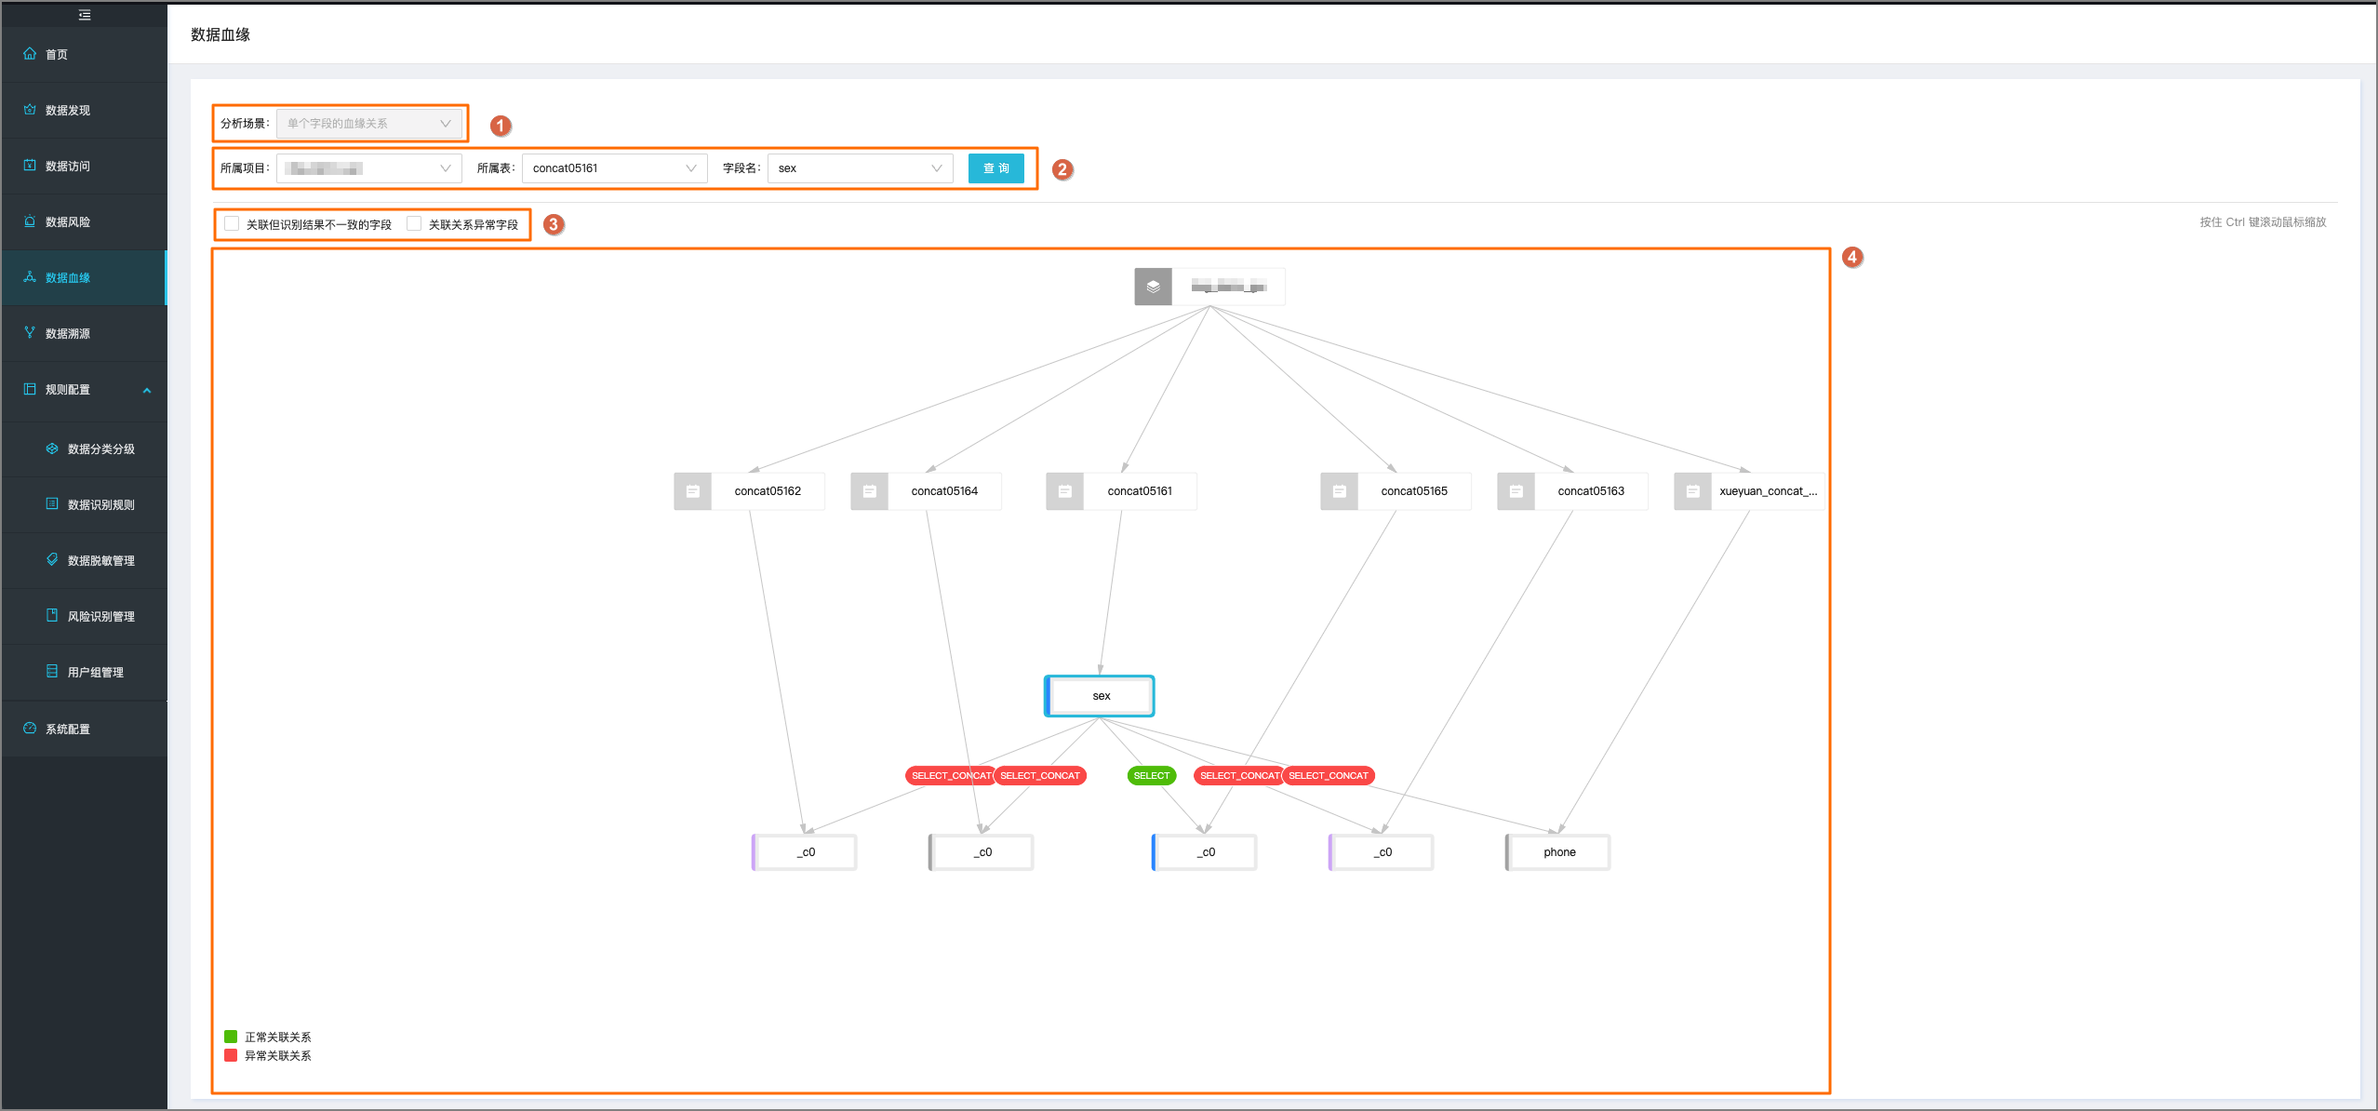Image resolution: width=2378 pixels, height=1111 pixels.
Task: Toggle the sidebar collapse icon
Action: point(85,15)
